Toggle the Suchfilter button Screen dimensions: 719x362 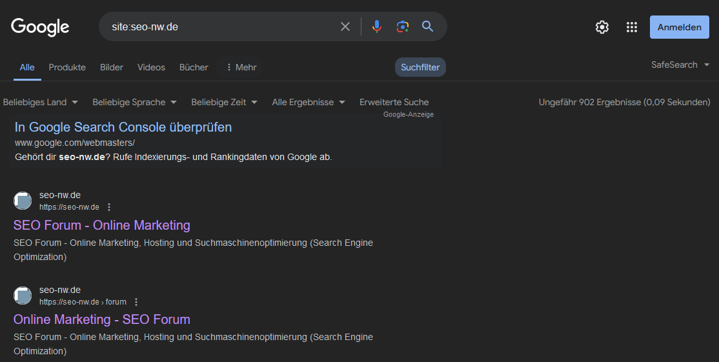(x=420, y=67)
